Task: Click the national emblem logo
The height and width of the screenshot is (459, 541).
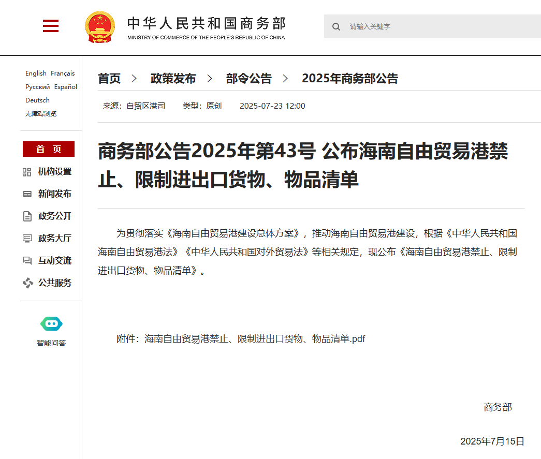Action: tap(100, 27)
